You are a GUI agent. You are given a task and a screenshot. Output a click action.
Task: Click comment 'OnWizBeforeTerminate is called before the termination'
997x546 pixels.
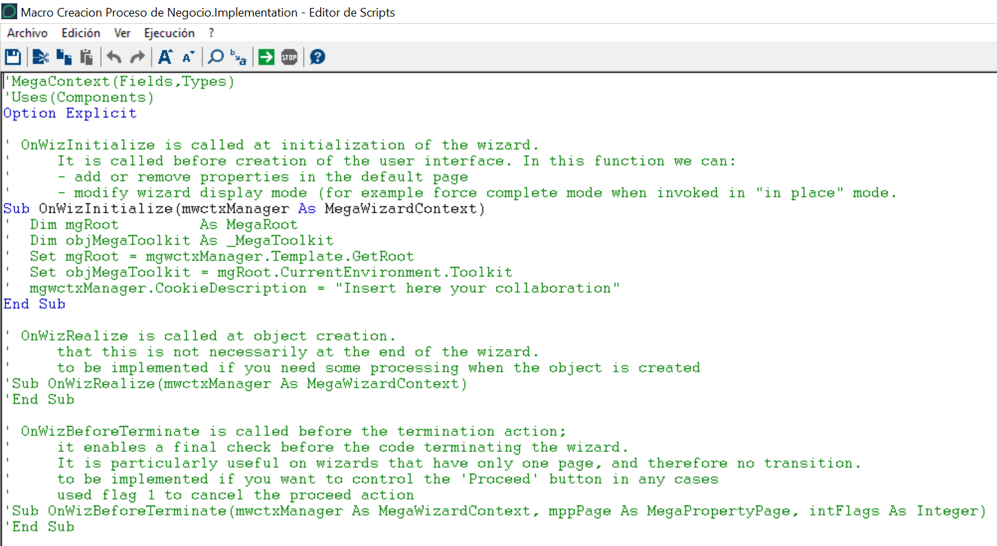tap(285, 431)
